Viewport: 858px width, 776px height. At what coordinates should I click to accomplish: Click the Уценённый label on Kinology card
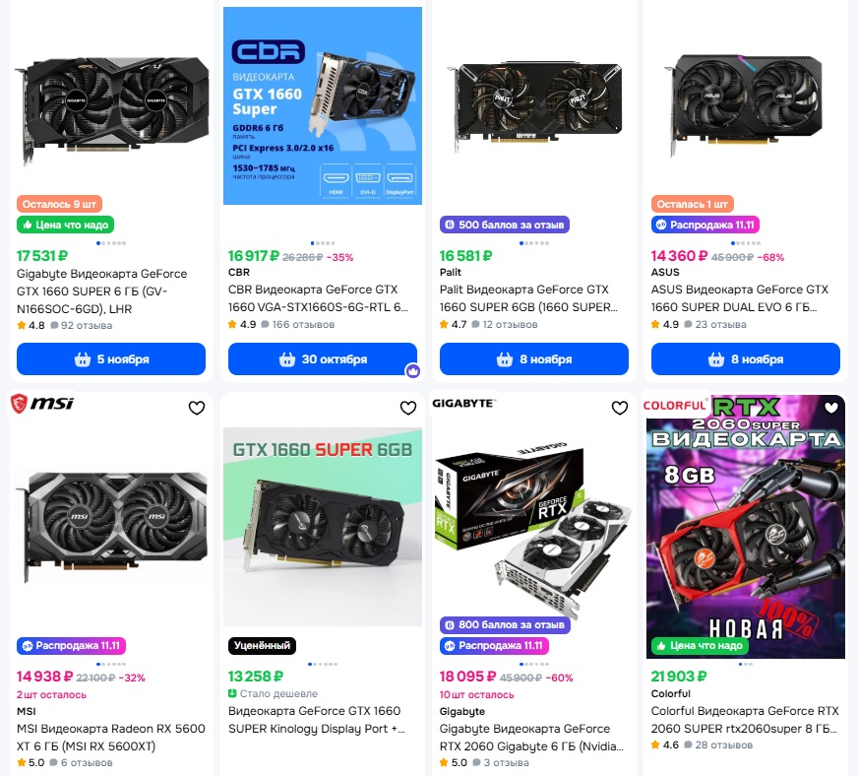(x=262, y=646)
